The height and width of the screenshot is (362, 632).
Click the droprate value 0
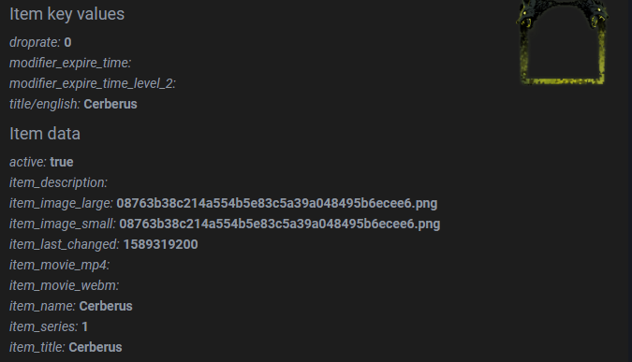(67, 42)
